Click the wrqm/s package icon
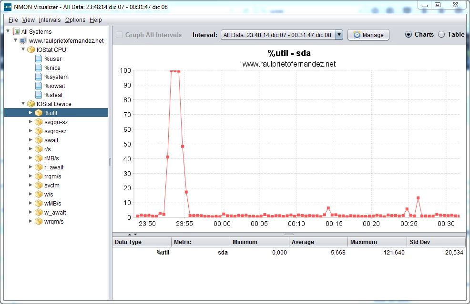This screenshot has width=470, height=304. [x=39, y=221]
